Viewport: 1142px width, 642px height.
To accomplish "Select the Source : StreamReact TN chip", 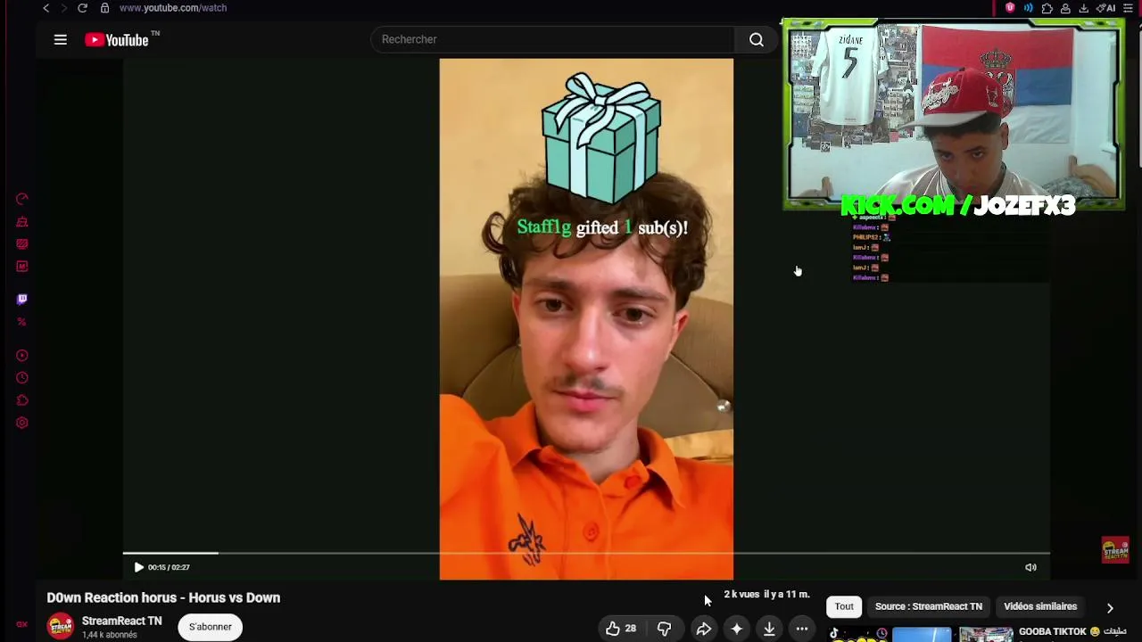I will [x=929, y=606].
